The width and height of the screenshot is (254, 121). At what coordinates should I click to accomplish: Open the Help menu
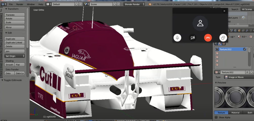[x=41, y=4]
